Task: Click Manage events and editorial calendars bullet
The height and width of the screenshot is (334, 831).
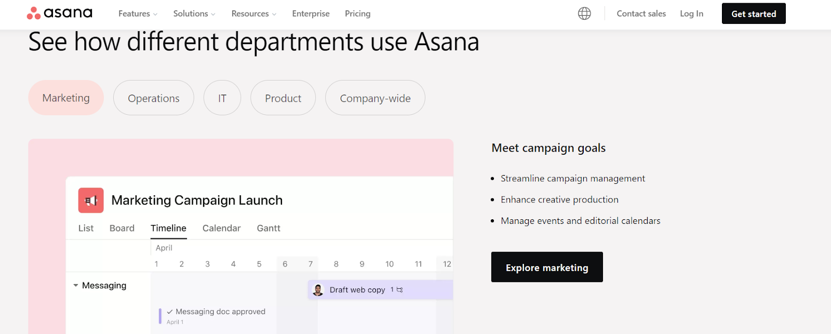Action: click(581, 221)
